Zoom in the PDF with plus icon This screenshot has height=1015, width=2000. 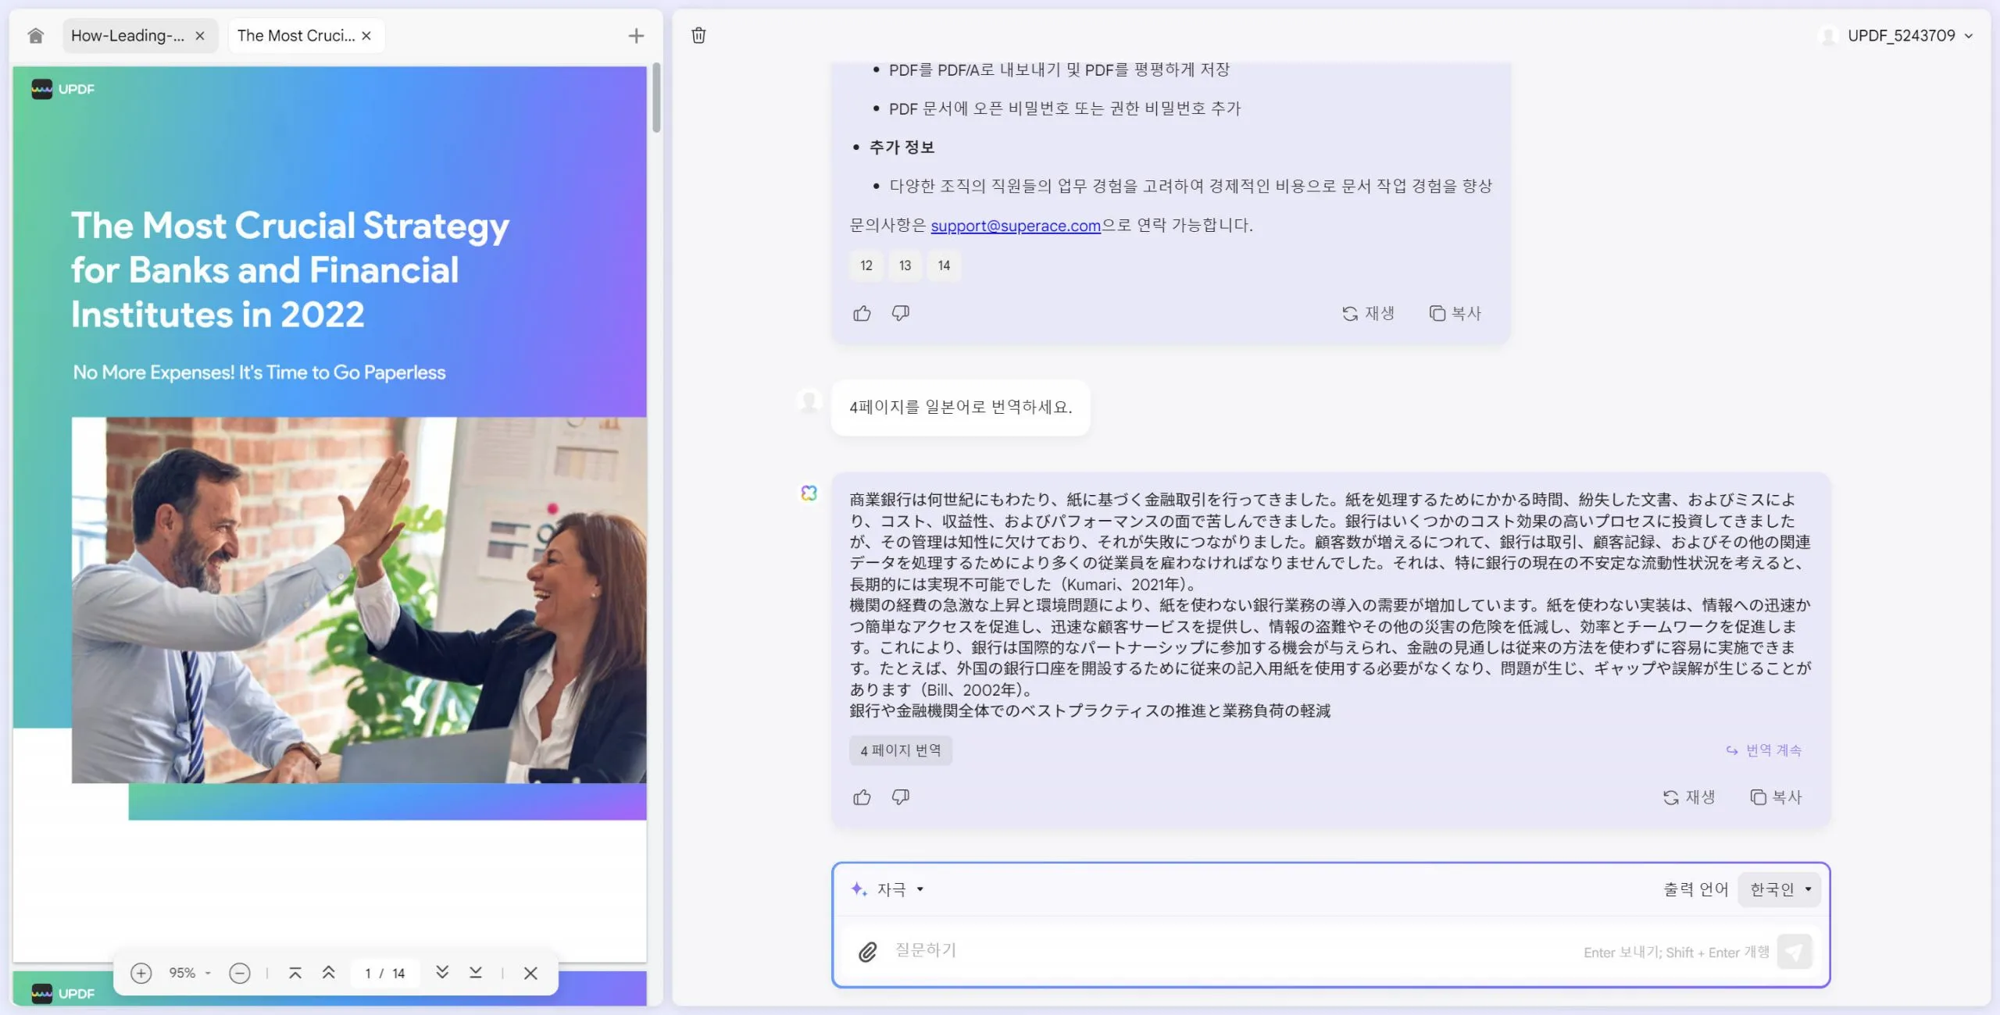coord(141,973)
